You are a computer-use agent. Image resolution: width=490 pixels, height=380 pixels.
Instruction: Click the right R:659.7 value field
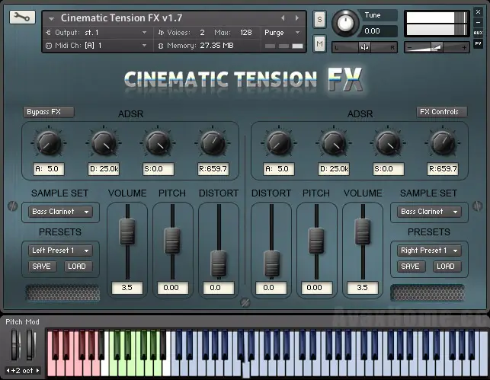point(443,169)
